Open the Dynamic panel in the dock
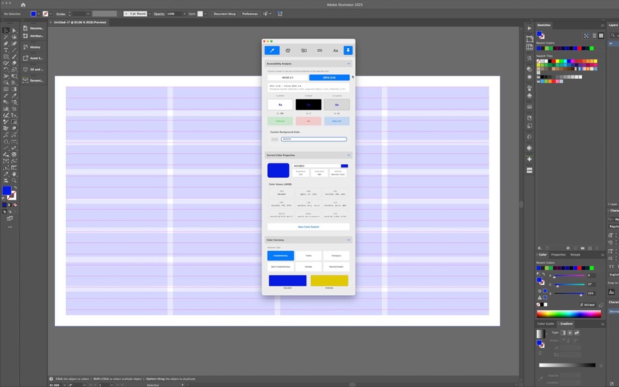619x387 pixels. [33, 81]
